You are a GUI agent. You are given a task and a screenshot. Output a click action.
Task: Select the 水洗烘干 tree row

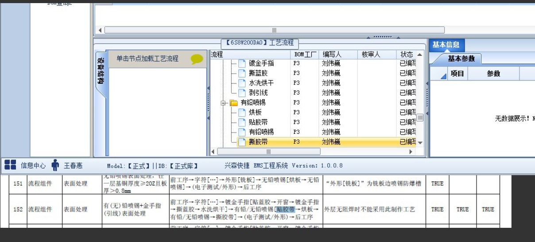pos(313,83)
